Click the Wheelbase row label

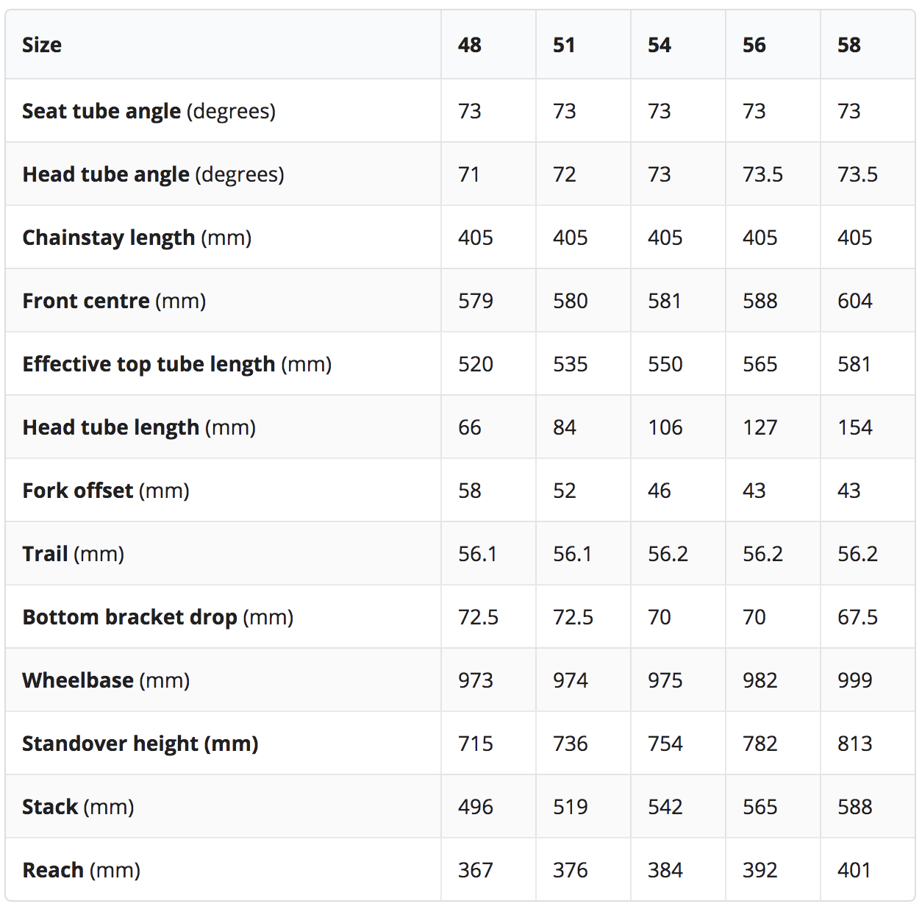pos(106,680)
